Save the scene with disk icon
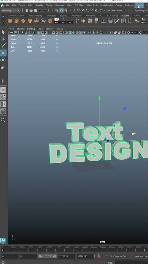This screenshot has height=264, width=148. tap(35, 10)
